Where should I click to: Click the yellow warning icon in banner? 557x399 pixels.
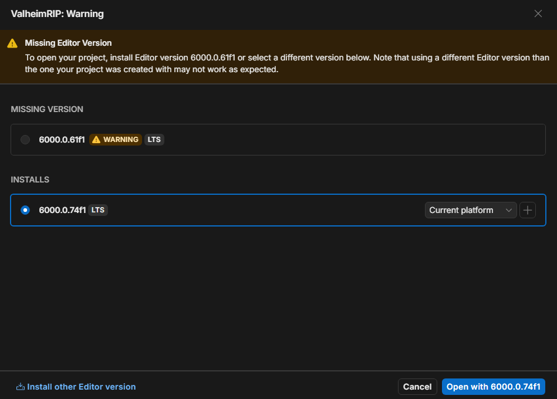[x=12, y=43]
